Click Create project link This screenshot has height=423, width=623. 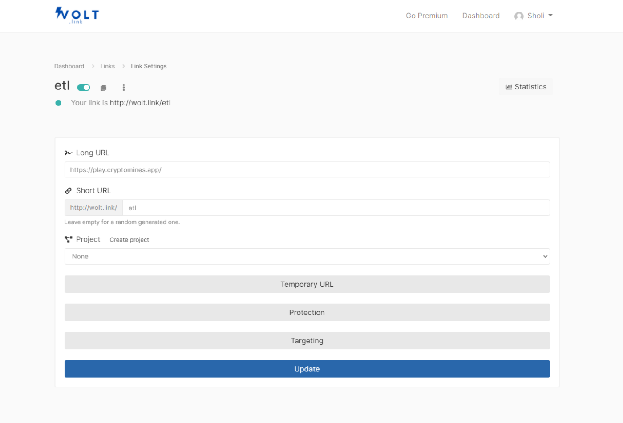tap(129, 240)
